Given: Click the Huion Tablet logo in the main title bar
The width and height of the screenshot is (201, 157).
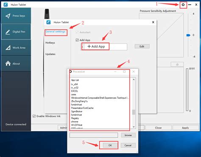Looking at the screenshot, I should point(6,5).
